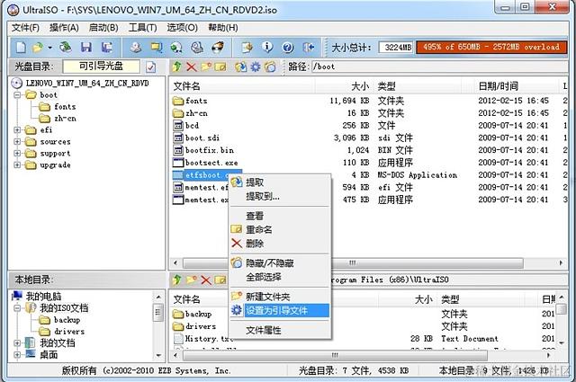Select the LENOVO_WIN7_UM_64_ZH_CN_RDVD root node
This screenshot has width=576, height=382.
coord(87,84)
